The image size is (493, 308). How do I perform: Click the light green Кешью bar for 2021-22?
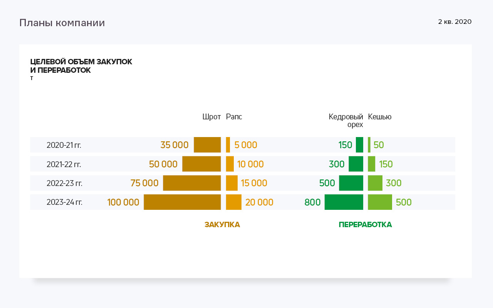pyautogui.click(x=371, y=164)
